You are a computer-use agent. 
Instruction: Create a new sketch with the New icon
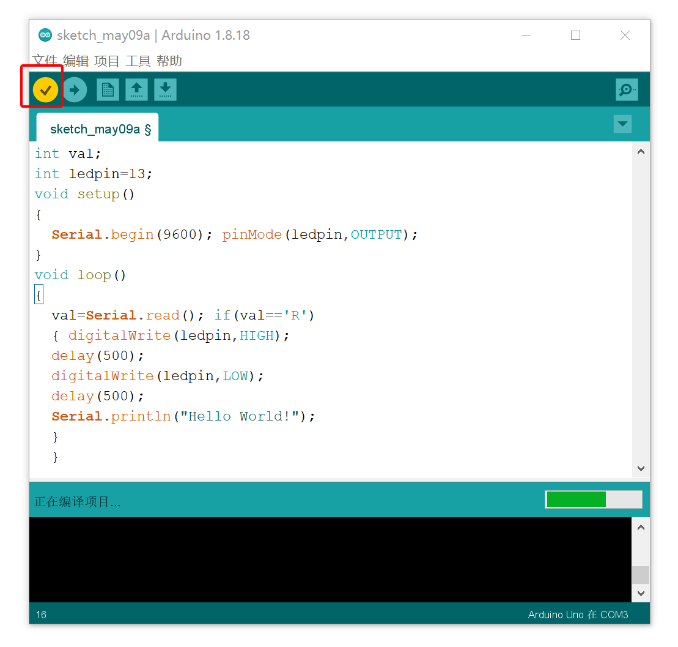pyautogui.click(x=108, y=89)
